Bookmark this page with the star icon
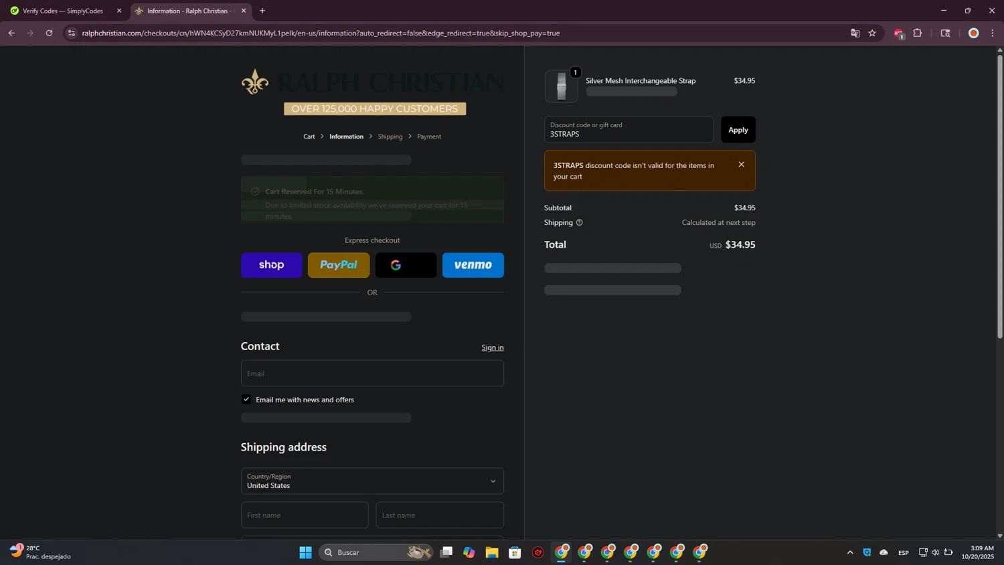 point(872,33)
